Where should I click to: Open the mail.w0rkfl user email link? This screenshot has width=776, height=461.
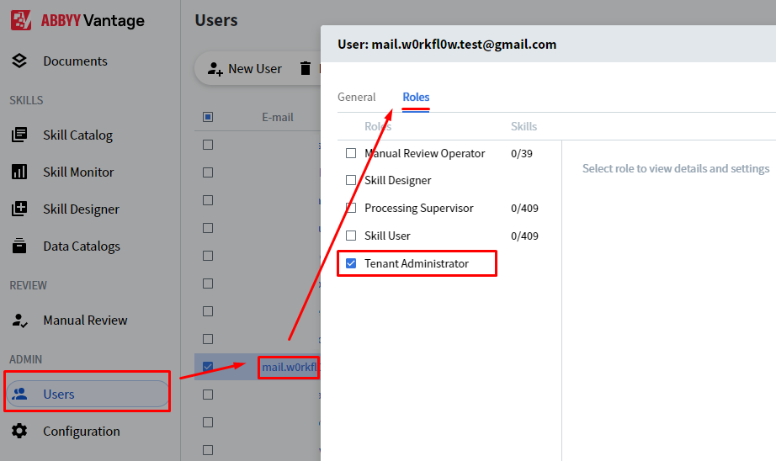pyautogui.click(x=290, y=367)
